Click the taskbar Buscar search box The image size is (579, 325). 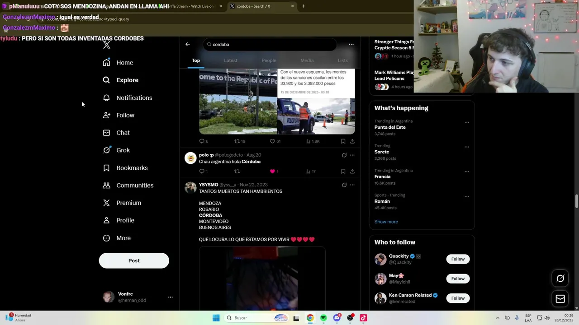pos(257,318)
